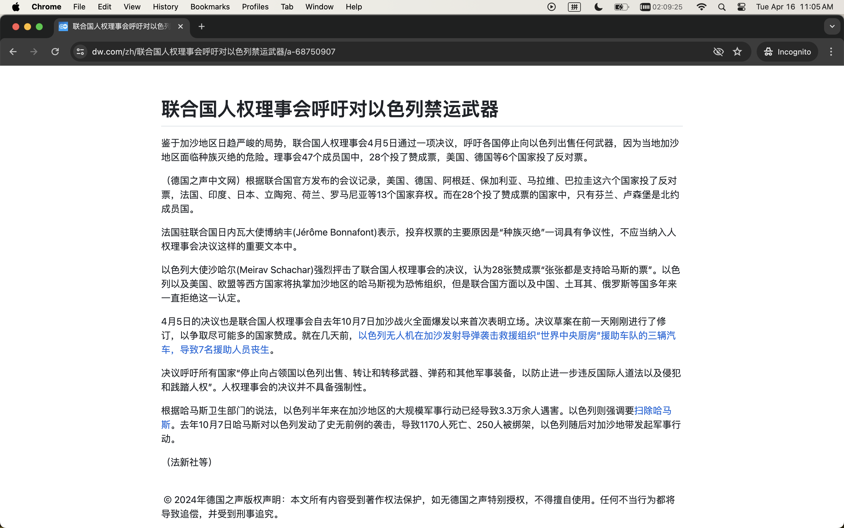Click the article headline 联合国人权理事会呼吁对以色列禁运武器
This screenshot has height=528, width=844.
[x=330, y=109]
